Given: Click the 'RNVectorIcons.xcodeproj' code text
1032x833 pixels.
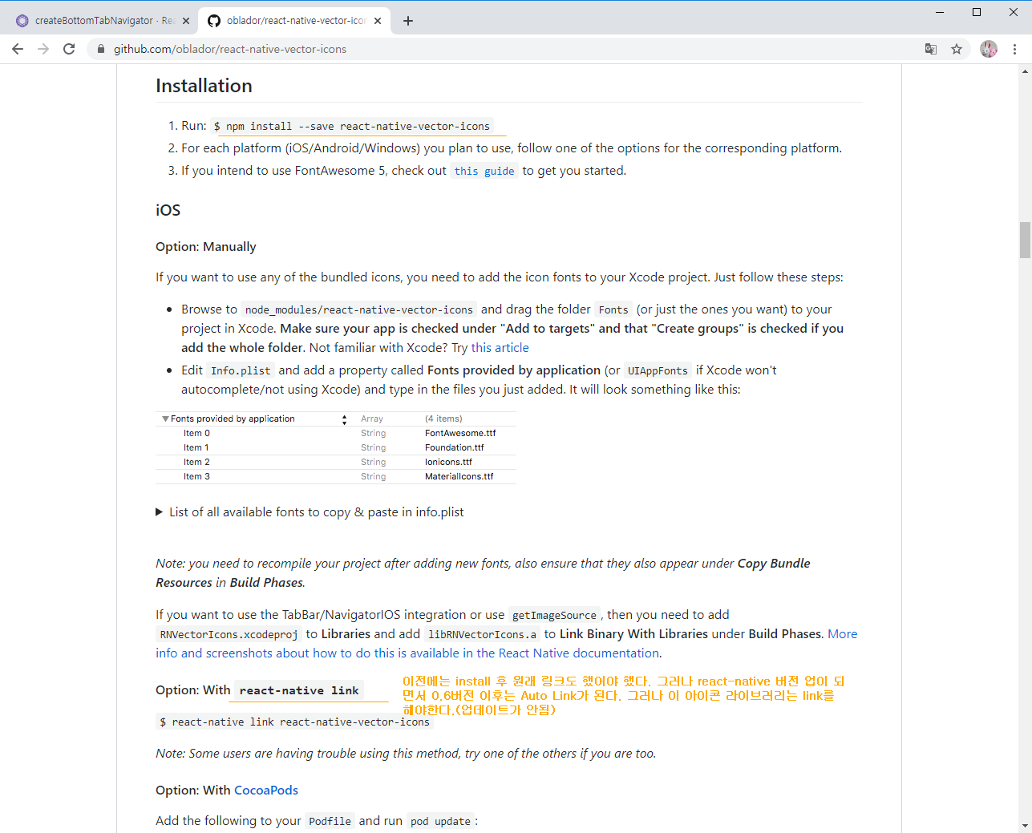Looking at the screenshot, I should [x=229, y=634].
